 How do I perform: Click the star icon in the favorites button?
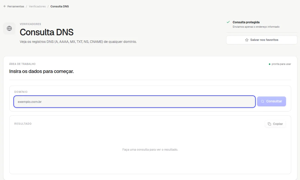point(247,40)
